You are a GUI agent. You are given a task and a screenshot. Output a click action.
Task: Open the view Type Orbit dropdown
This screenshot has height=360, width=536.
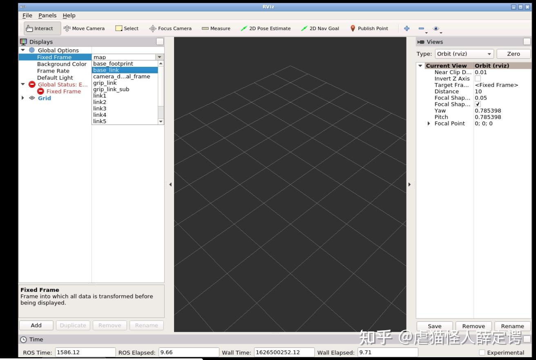464,54
